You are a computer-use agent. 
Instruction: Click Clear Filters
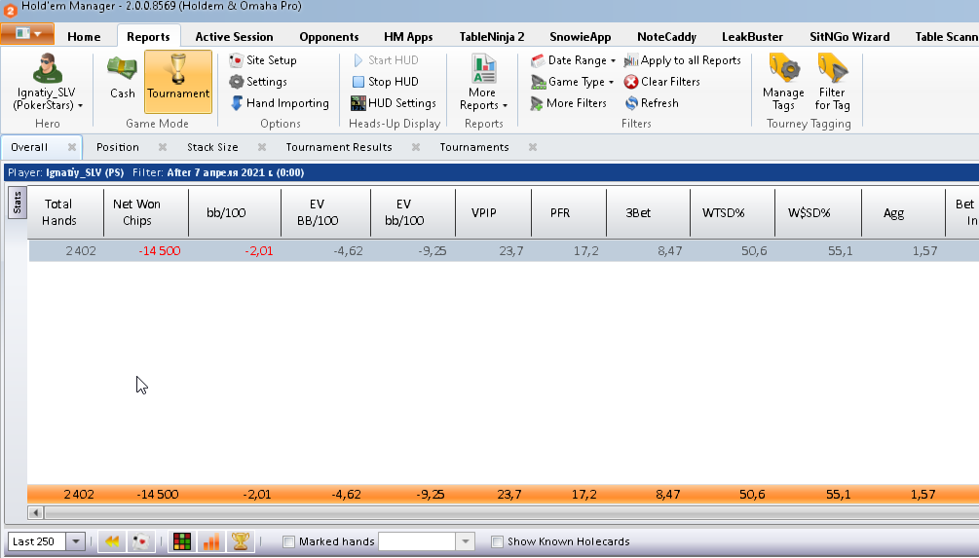(661, 82)
